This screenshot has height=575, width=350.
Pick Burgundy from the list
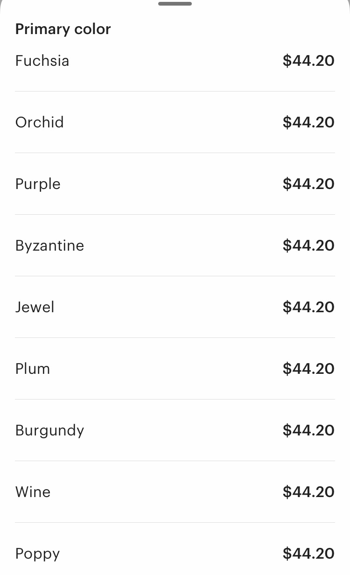tap(175, 430)
